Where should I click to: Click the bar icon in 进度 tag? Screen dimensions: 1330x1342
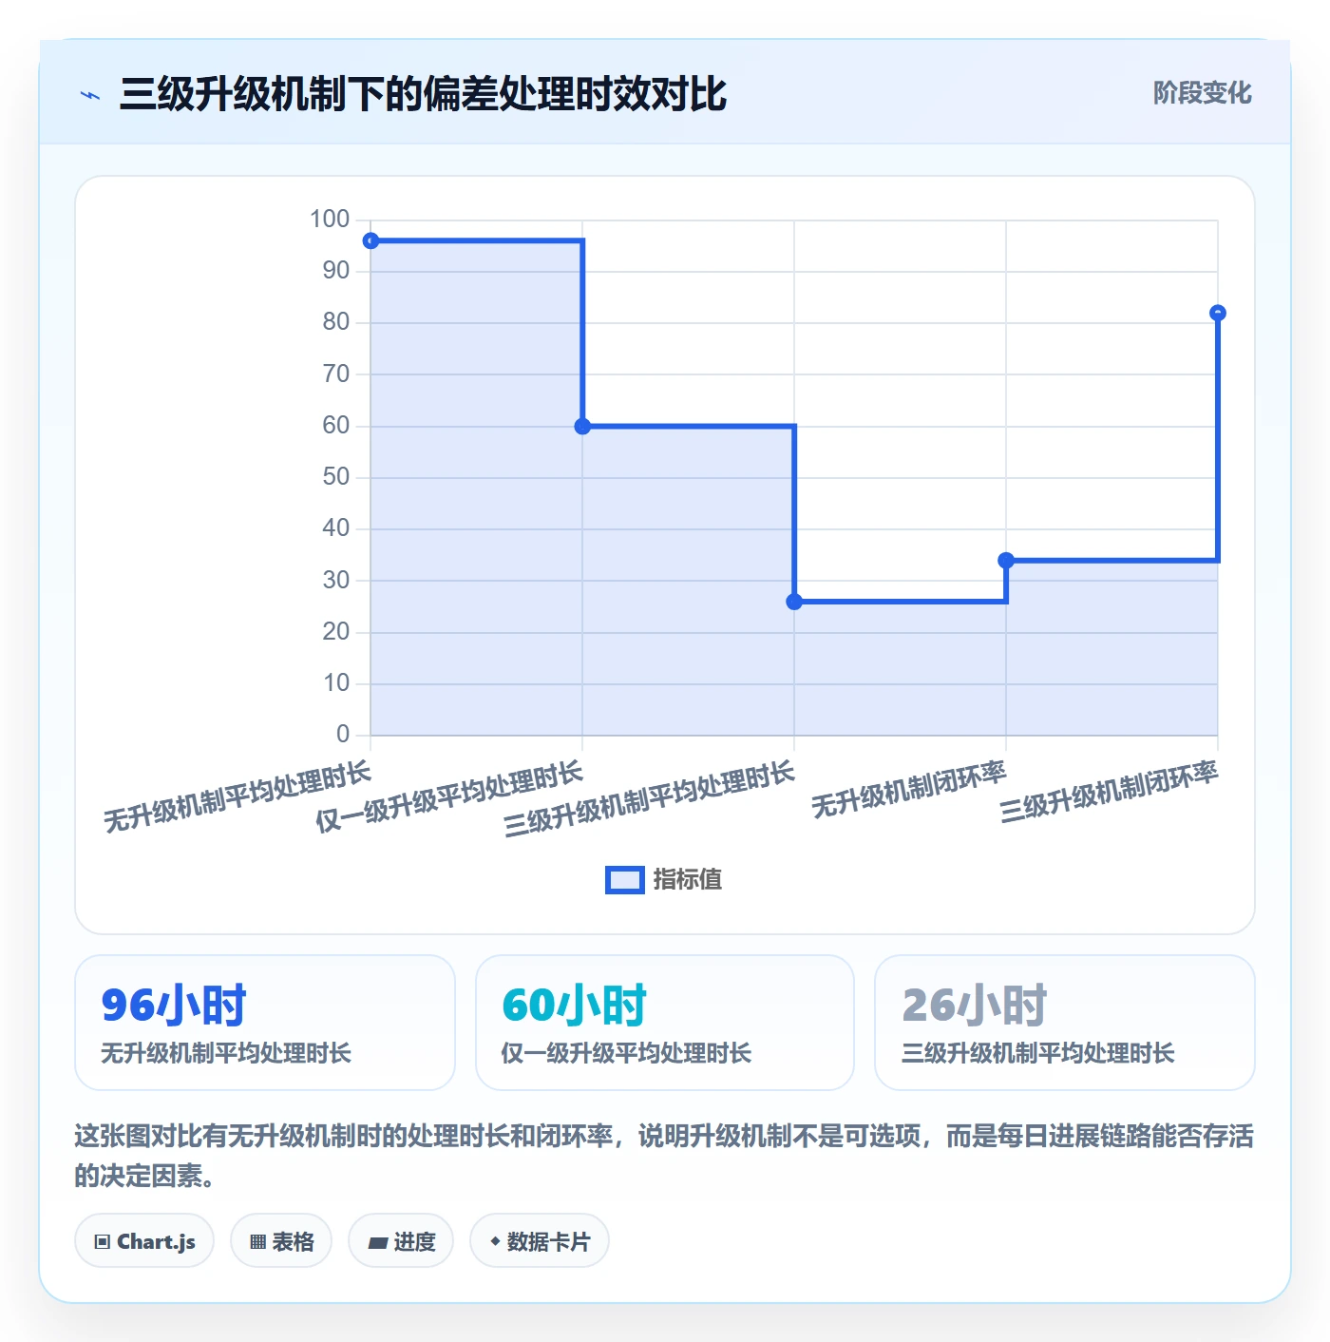click(x=378, y=1243)
